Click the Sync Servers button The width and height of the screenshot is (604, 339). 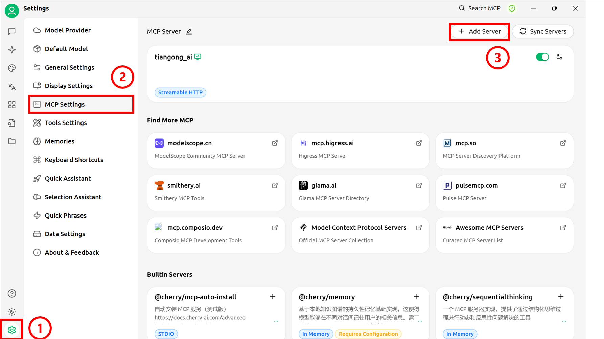542,31
